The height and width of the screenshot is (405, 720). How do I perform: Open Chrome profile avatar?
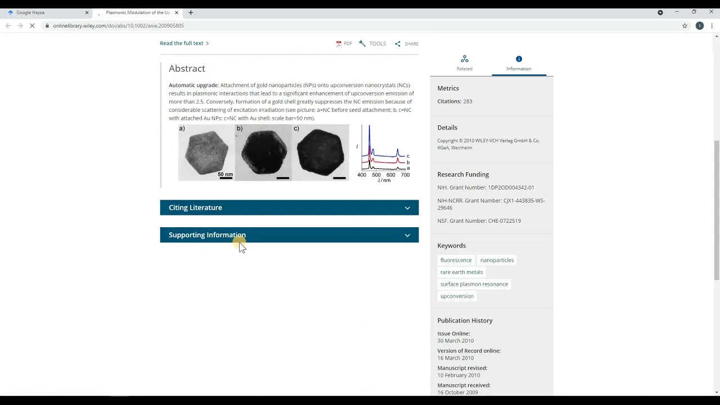(x=699, y=26)
